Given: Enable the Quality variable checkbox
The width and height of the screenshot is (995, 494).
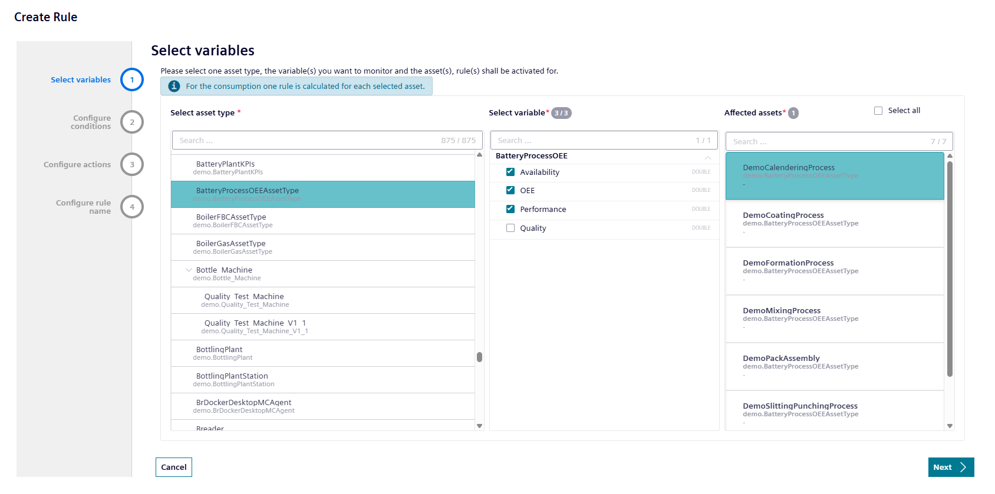Looking at the screenshot, I should [x=510, y=228].
